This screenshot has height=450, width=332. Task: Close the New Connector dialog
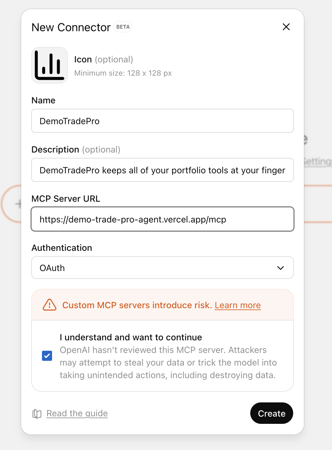[x=286, y=27]
